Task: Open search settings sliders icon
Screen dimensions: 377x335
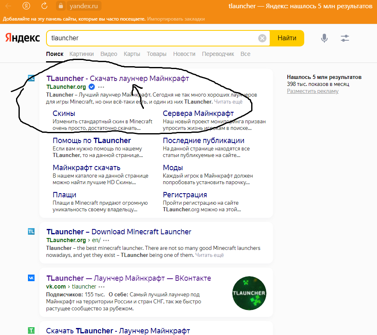Action: 345,38
